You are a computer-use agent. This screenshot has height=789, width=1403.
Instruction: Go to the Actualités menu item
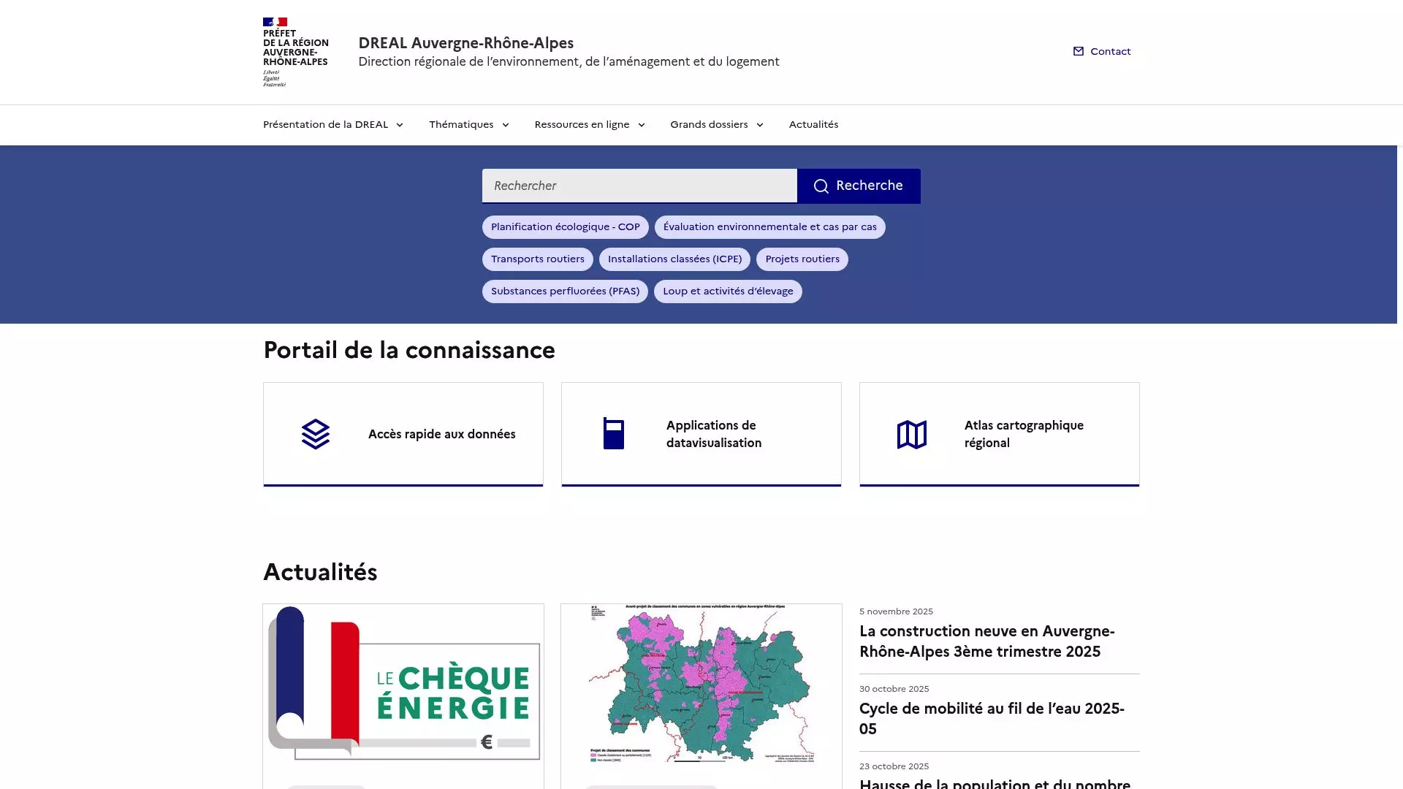(813, 125)
